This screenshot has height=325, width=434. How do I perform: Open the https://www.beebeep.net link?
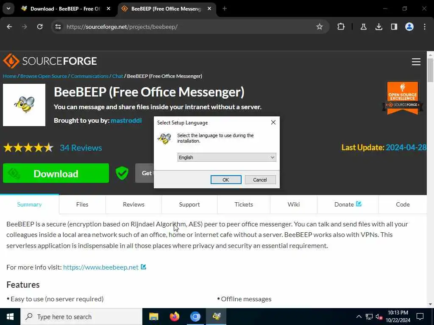101,267
